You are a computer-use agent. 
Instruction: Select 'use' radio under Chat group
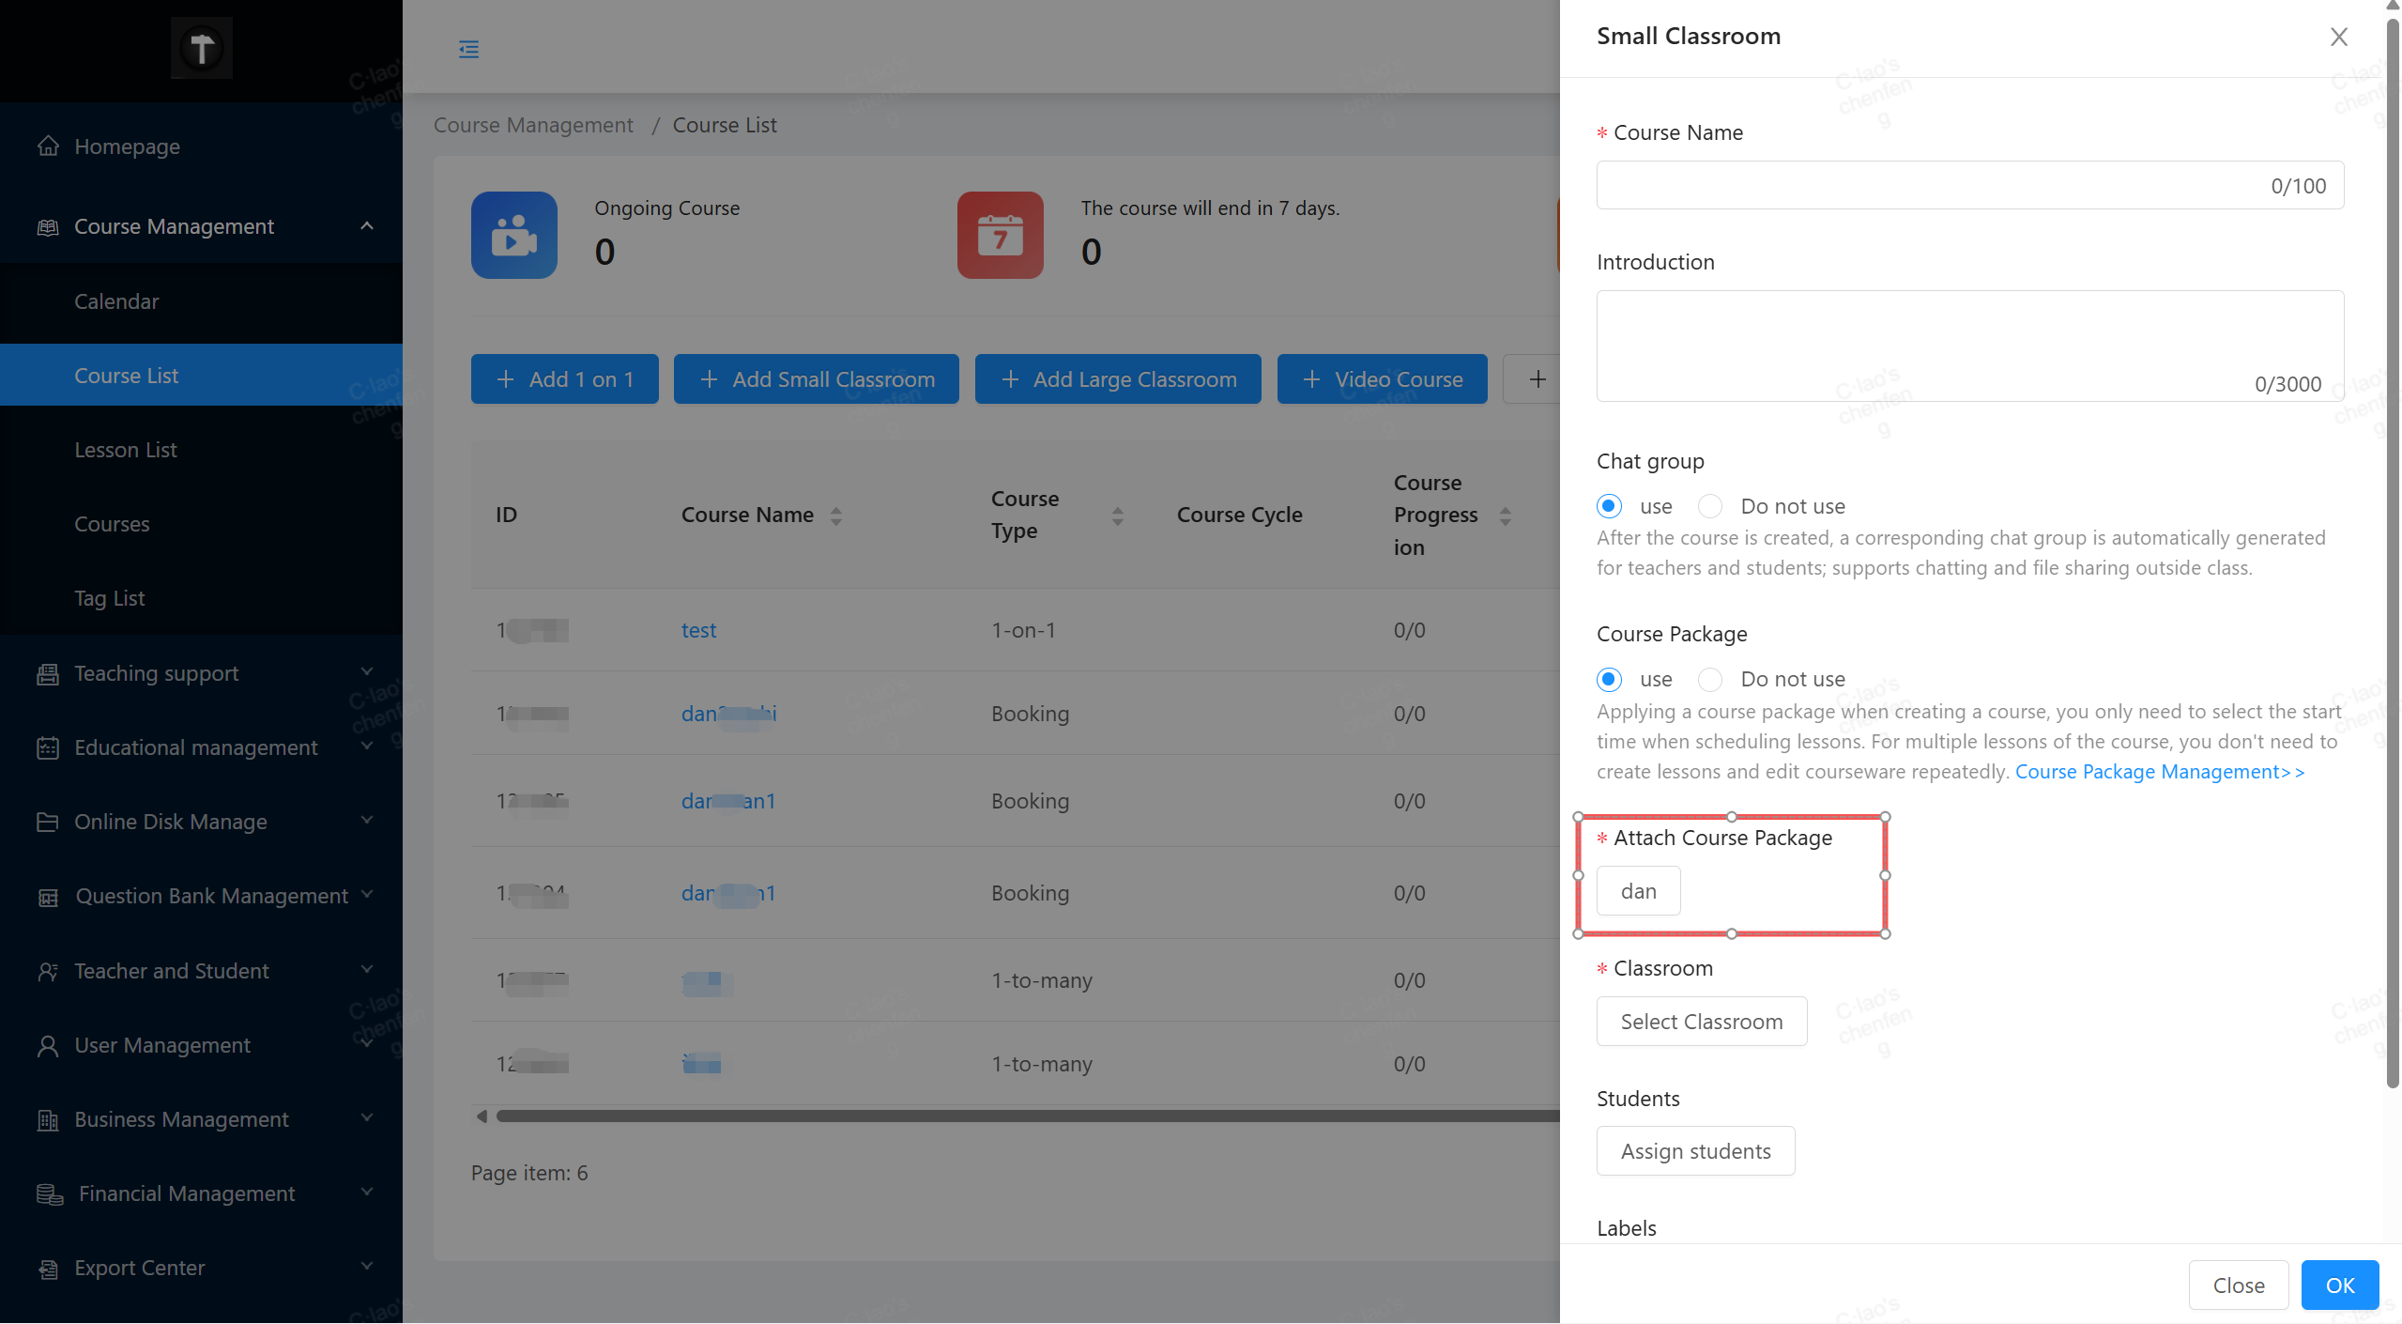coord(1609,506)
